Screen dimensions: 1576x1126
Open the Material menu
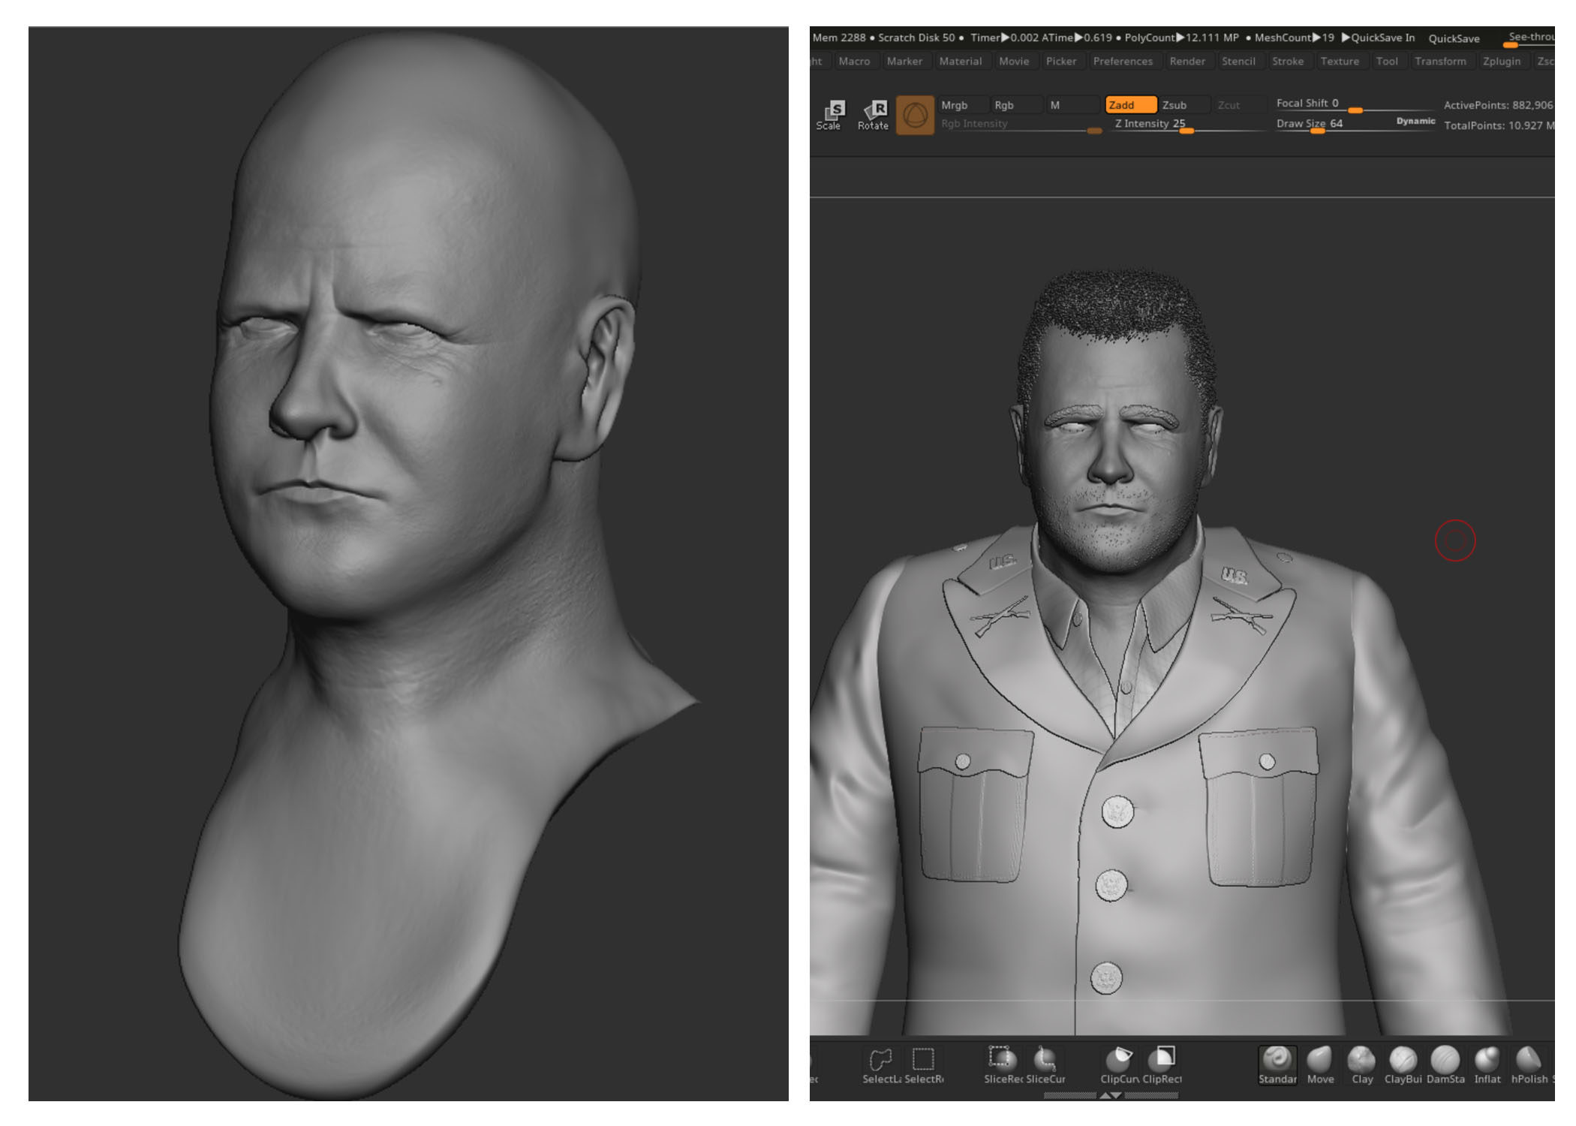(x=960, y=62)
